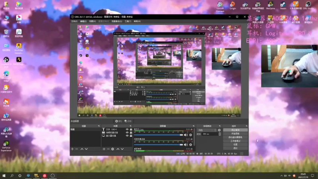Open File menu in OBS

74,21
